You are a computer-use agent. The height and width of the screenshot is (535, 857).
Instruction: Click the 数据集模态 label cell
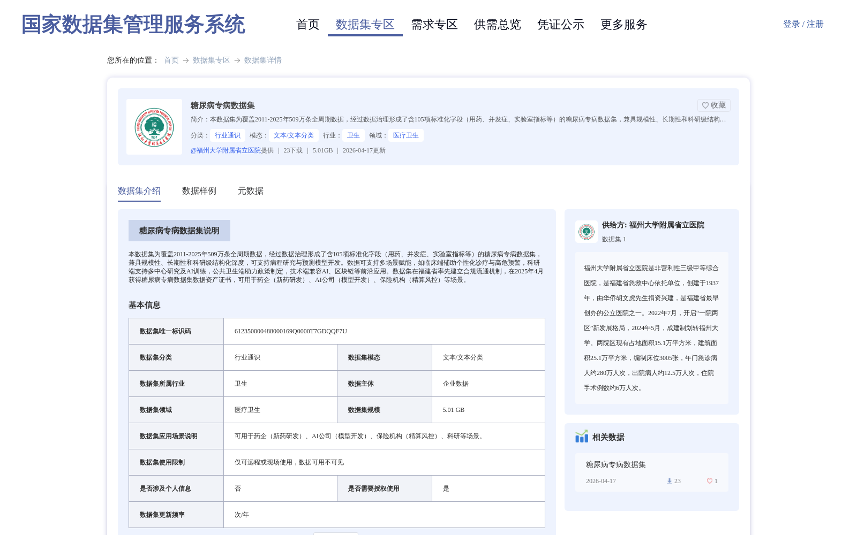click(x=385, y=357)
